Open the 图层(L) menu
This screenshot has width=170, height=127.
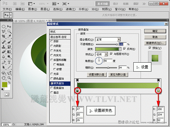pyautogui.click(x=45, y=9)
